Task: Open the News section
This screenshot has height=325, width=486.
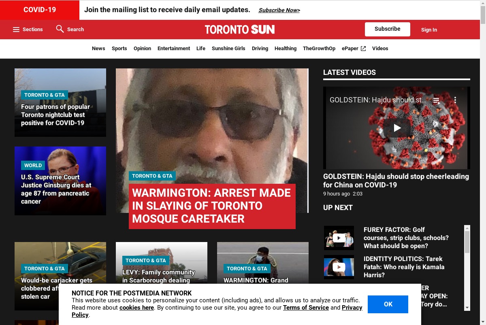Action: (x=98, y=49)
